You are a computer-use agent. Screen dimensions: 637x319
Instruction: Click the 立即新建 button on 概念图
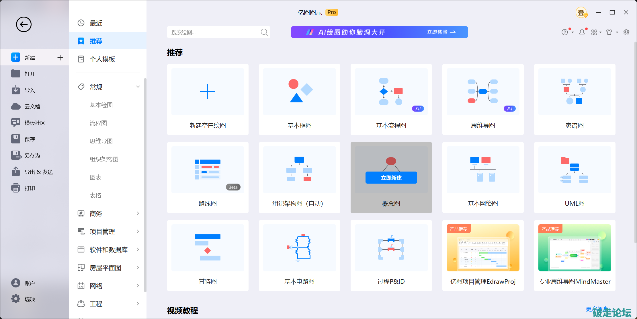tap(391, 178)
